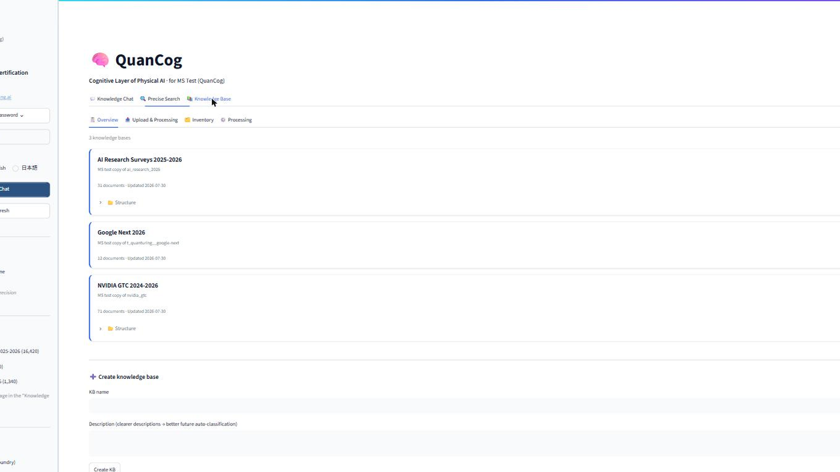Click the Precise Search magnifier icon

tap(143, 99)
